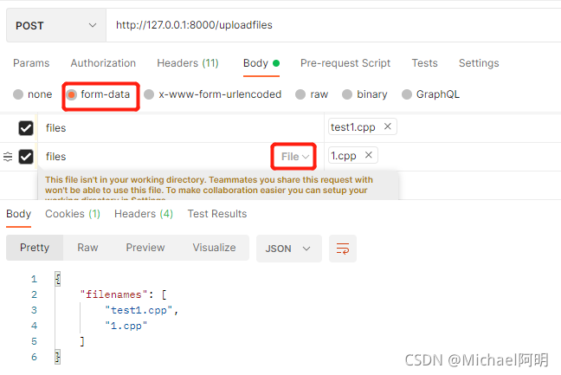This screenshot has width=561, height=375.
Task: Switch to Preview response view
Action: point(145,248)
